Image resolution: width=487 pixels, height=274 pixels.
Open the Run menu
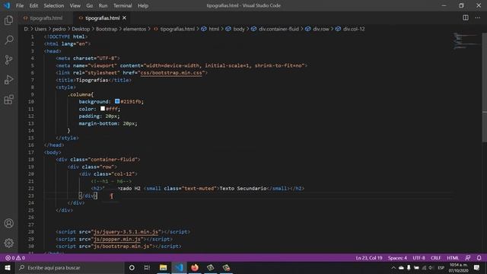[103, 5]
